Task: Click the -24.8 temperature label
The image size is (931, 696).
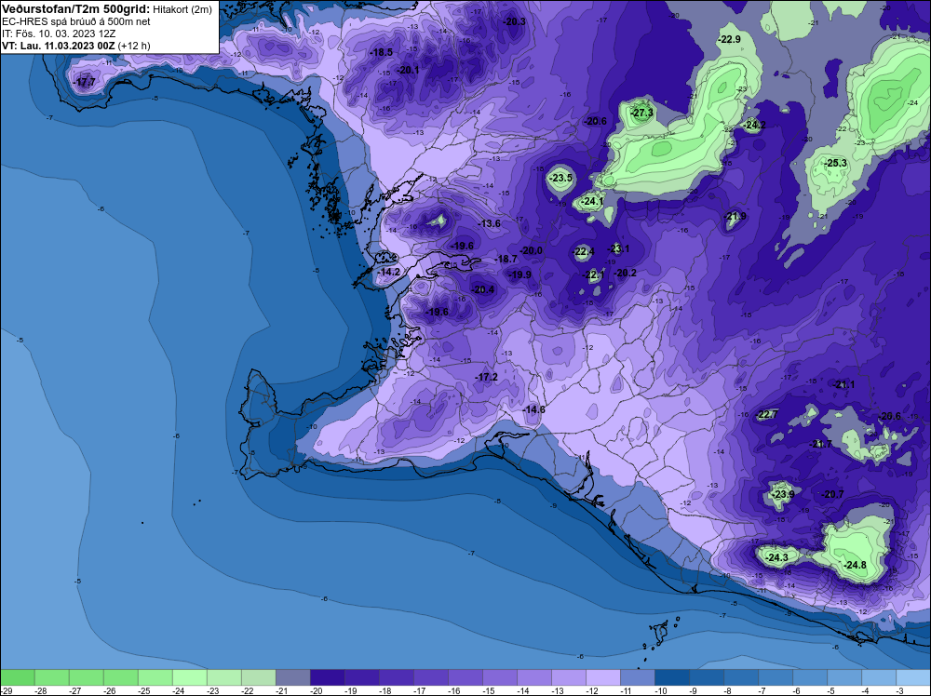Action: (x=855, y=566)
